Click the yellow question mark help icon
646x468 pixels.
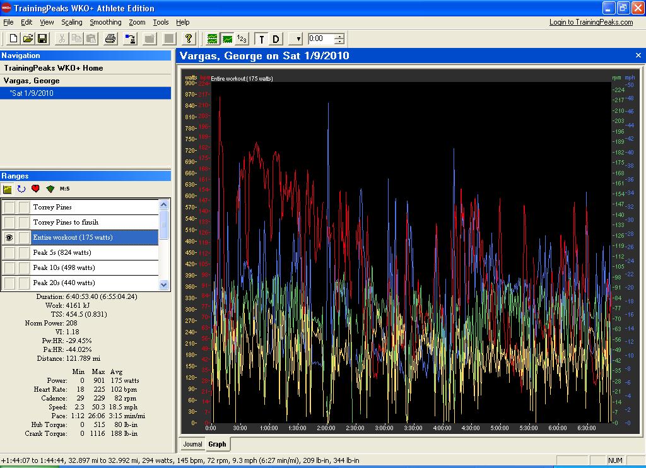(x=188, y=38)
